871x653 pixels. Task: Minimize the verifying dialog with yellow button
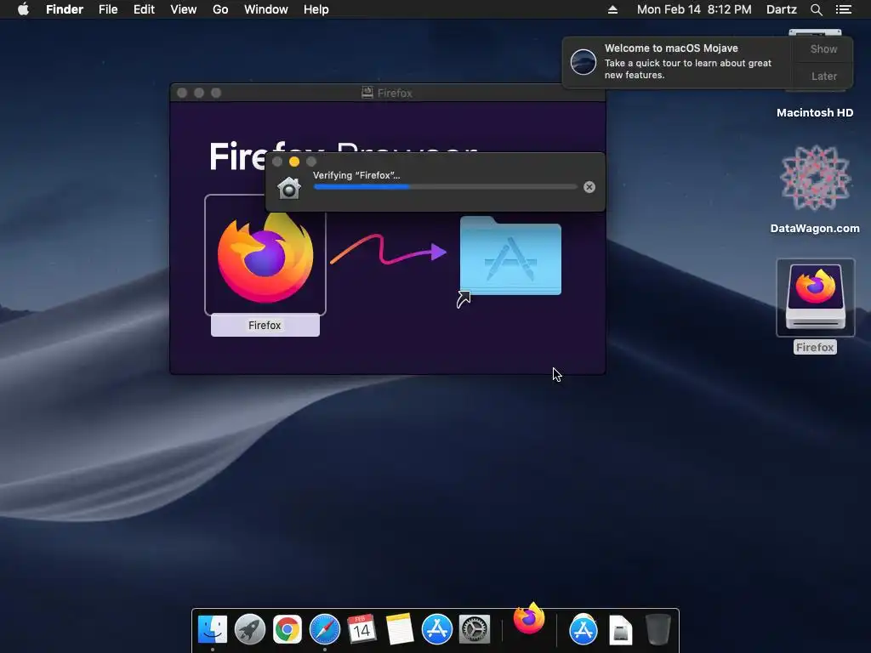pyautogui.click(x=293, y=162)
